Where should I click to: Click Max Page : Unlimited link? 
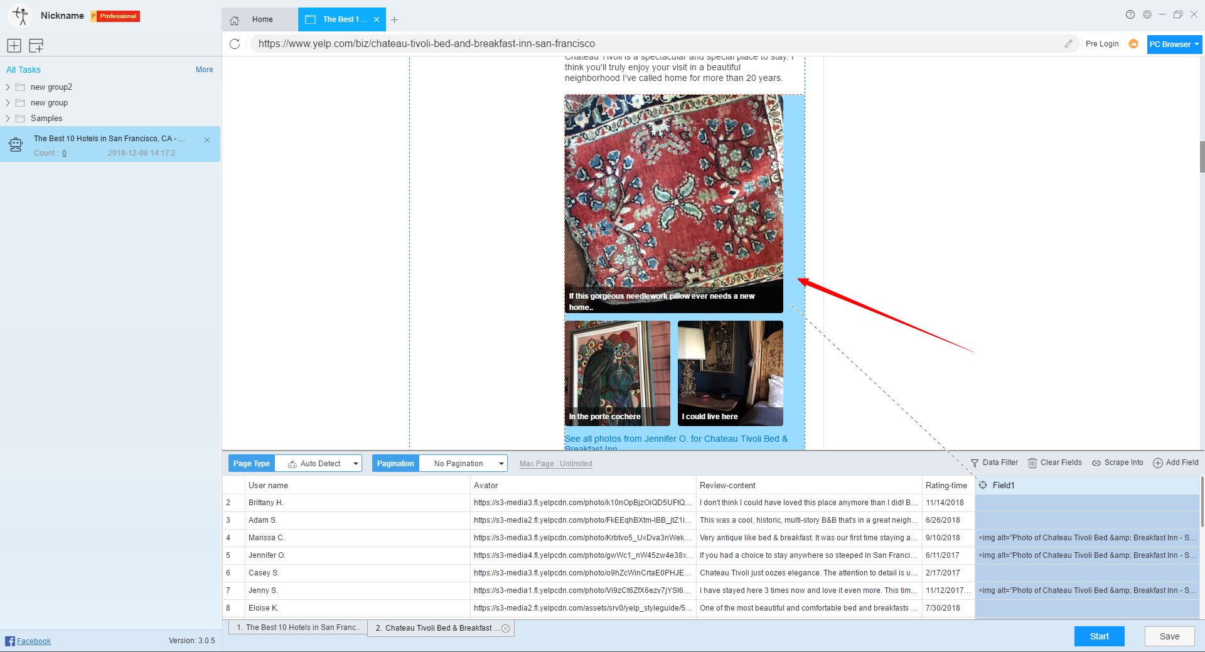click(555, 464)
